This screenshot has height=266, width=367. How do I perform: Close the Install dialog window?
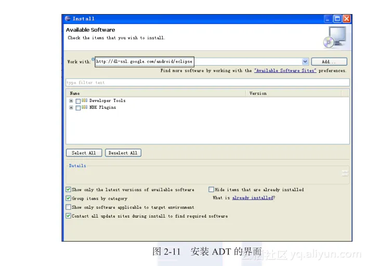tap(347, 19)
